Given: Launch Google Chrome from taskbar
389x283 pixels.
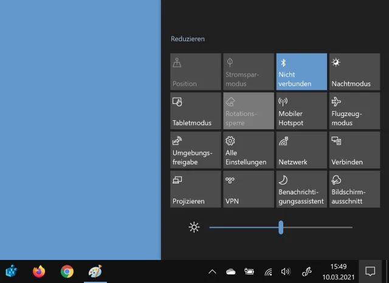Looking at the screenshot, I should coord(67,271).
